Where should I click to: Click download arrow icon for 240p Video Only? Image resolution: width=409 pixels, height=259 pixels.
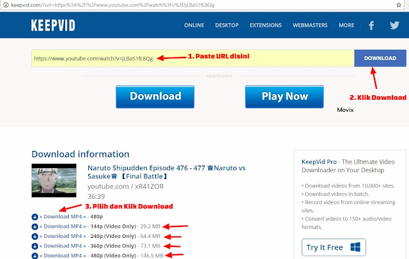click(x=35, y=236)
